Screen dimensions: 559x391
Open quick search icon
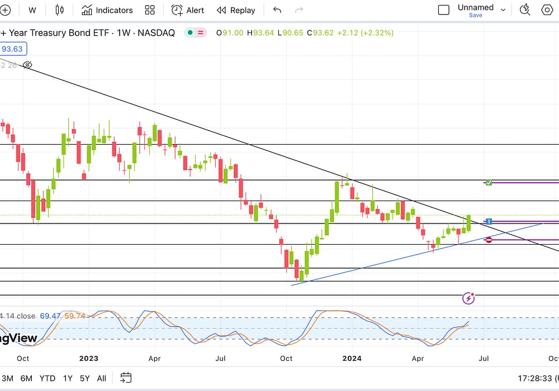[x=525, y=10]
